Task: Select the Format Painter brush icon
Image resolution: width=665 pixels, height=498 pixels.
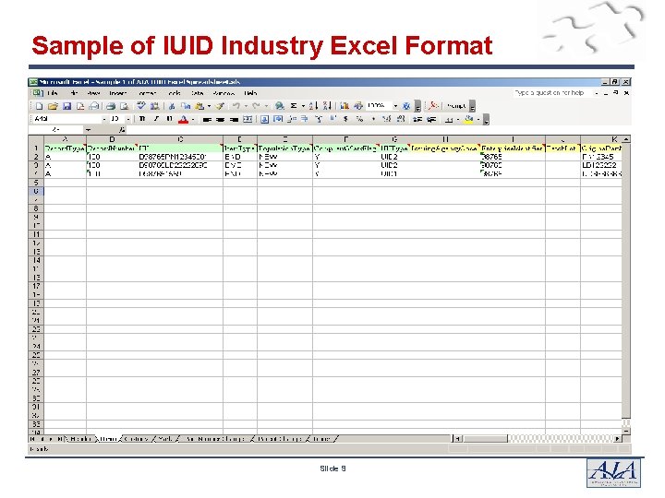Action: click(220, 106)
